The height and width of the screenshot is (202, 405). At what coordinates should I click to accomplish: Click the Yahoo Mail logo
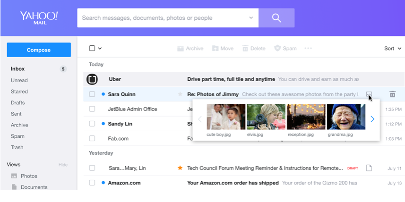39,18
